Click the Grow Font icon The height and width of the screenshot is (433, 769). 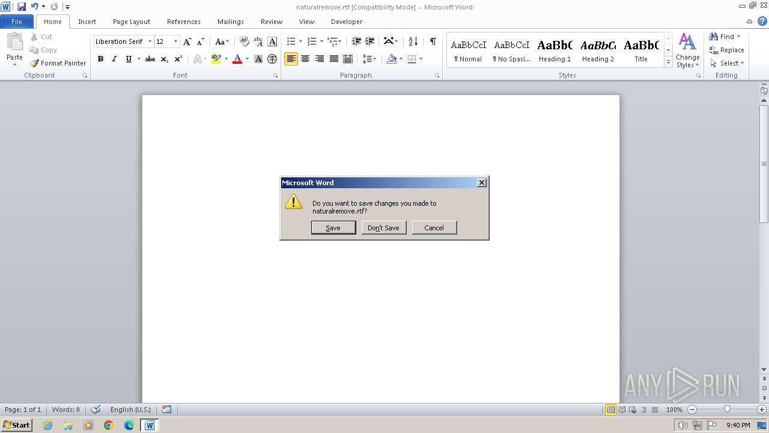coord(187,41)
